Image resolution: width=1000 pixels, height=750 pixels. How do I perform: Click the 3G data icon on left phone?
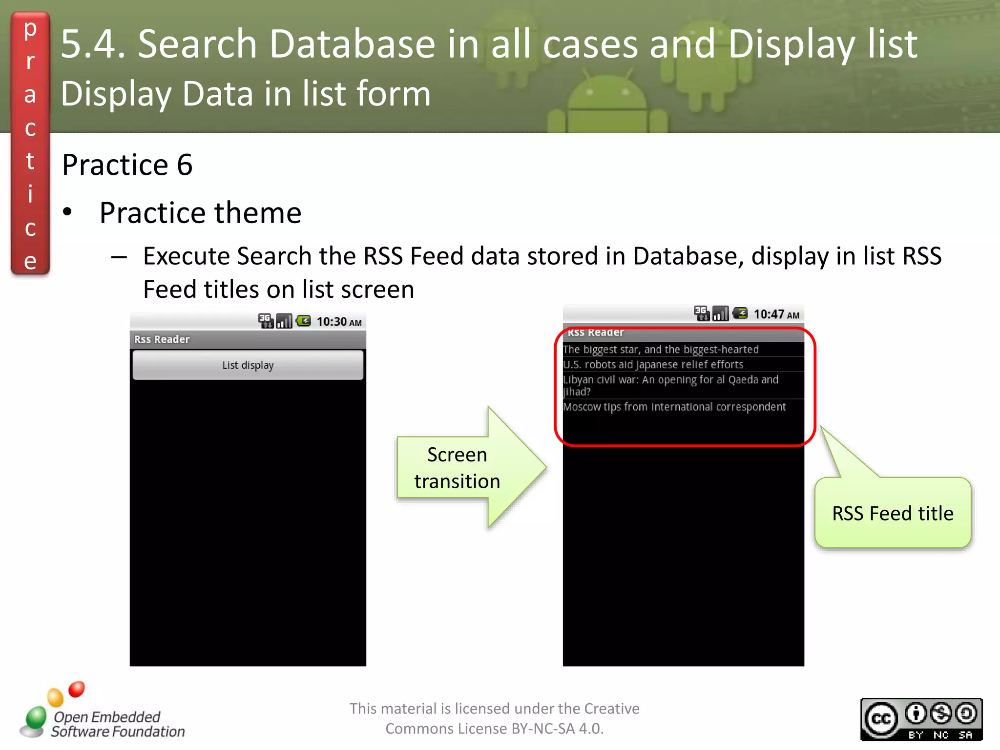[266, 321]
